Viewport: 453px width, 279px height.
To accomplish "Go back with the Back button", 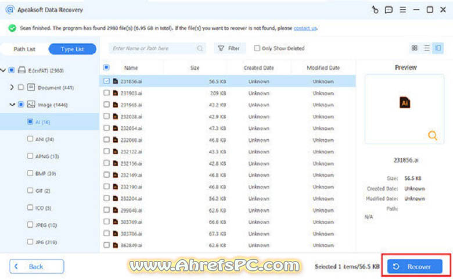I will point(37,266).
